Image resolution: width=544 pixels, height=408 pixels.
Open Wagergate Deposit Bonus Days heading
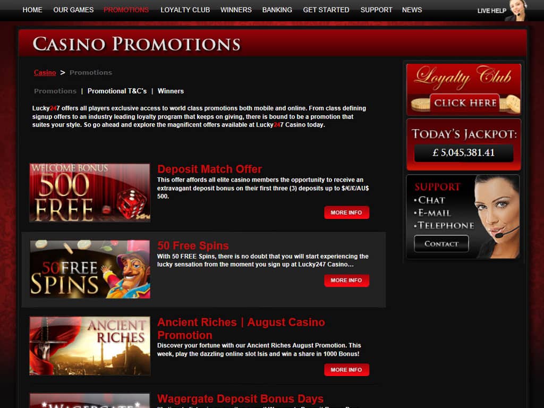tap(240, 398)
